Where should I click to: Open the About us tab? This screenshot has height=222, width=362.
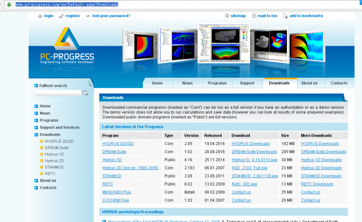point(309,83)
